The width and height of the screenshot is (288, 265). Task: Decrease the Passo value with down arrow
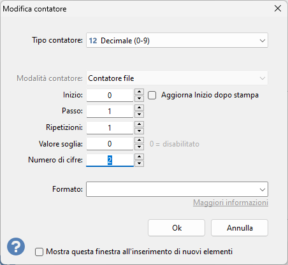[140, 115]
